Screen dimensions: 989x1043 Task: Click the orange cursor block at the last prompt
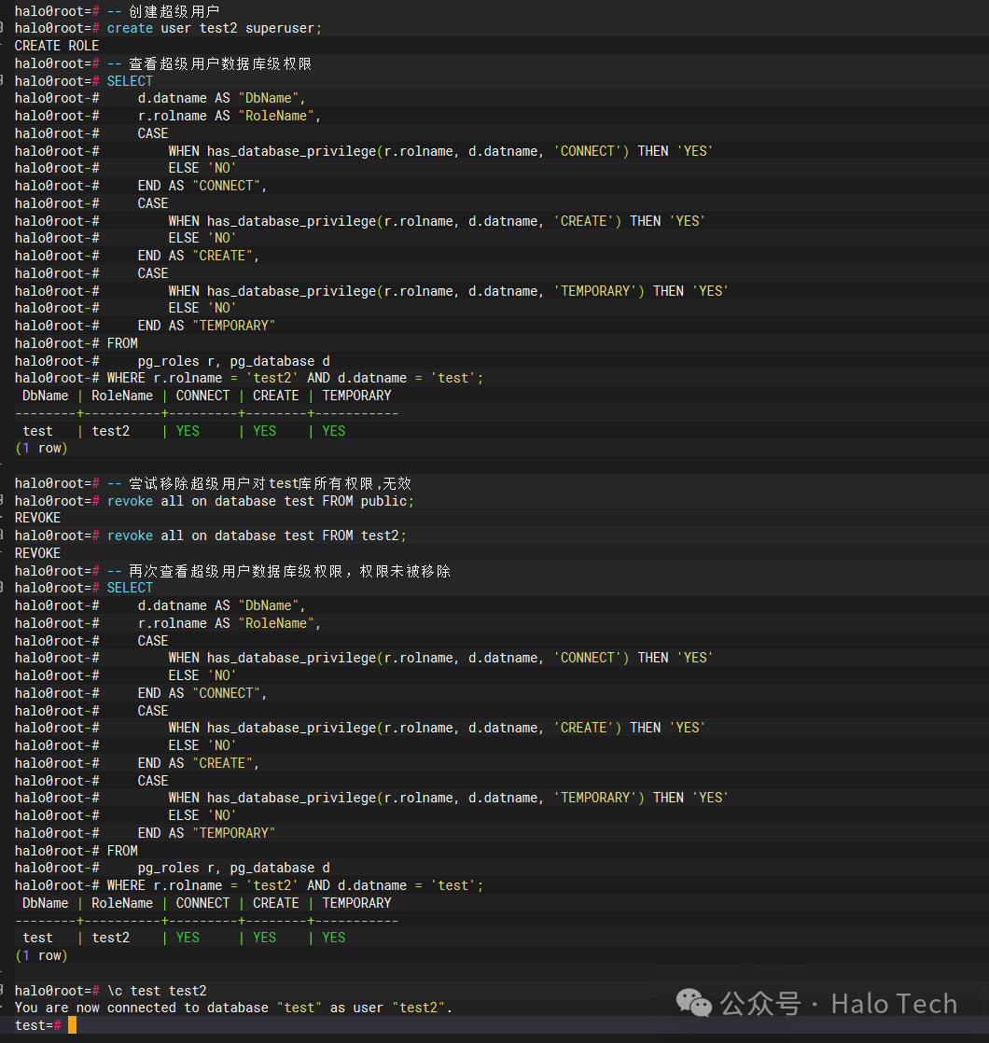73,1025
